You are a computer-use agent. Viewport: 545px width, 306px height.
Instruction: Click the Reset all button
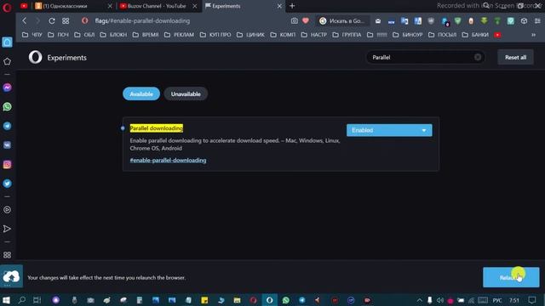pos(515,57)
